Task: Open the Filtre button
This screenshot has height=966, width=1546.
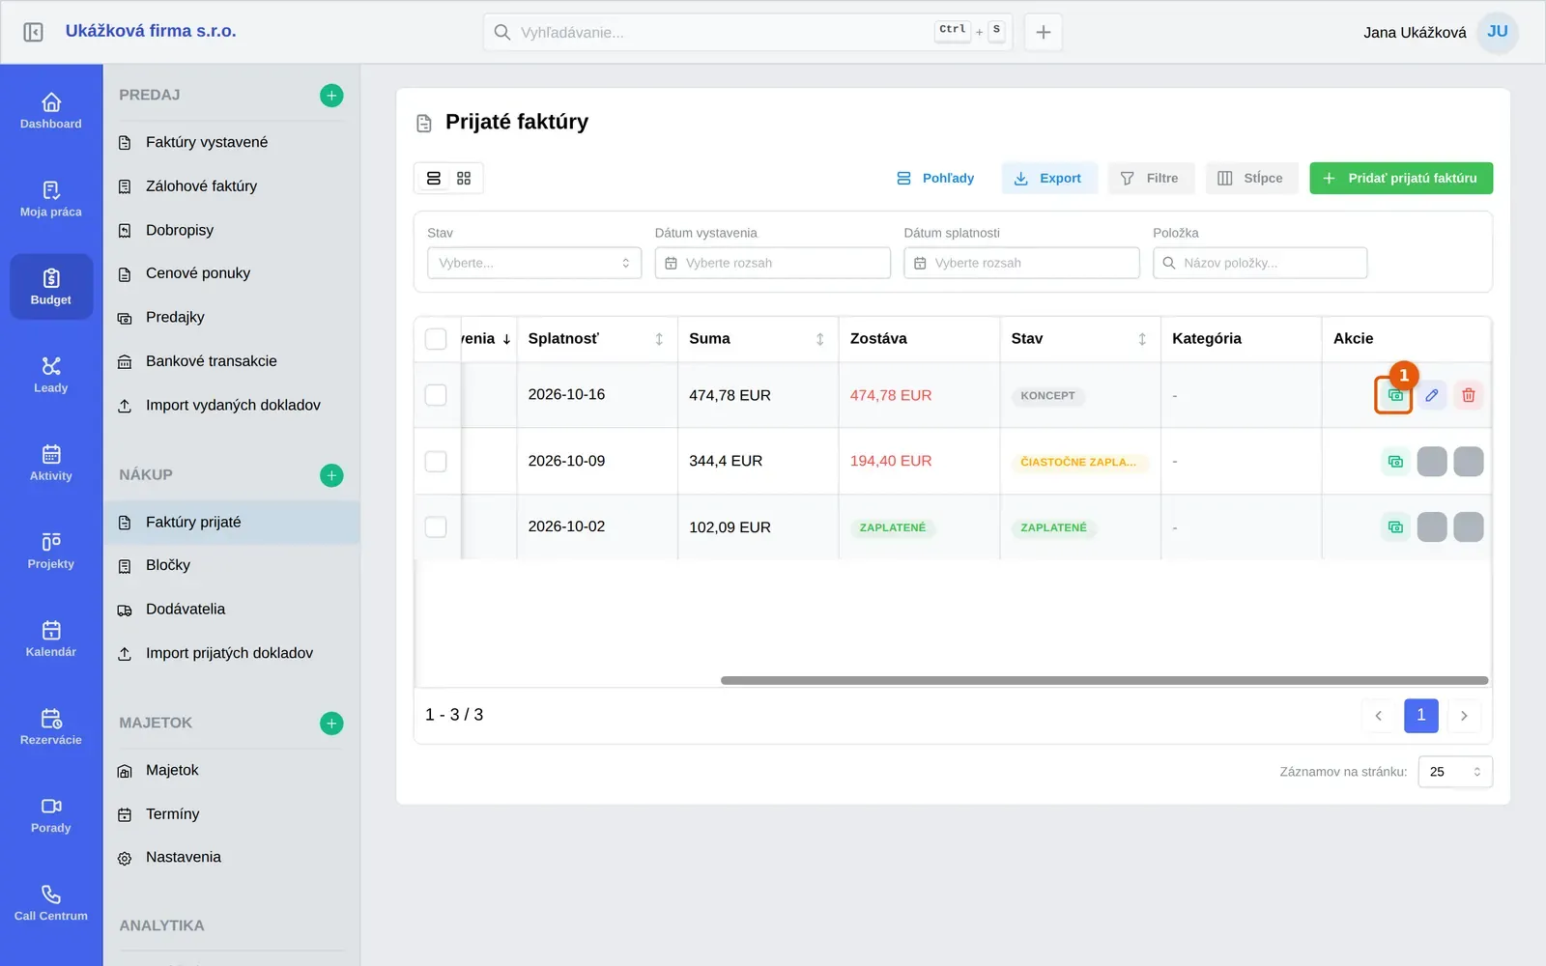Action: pos(1151,178)
